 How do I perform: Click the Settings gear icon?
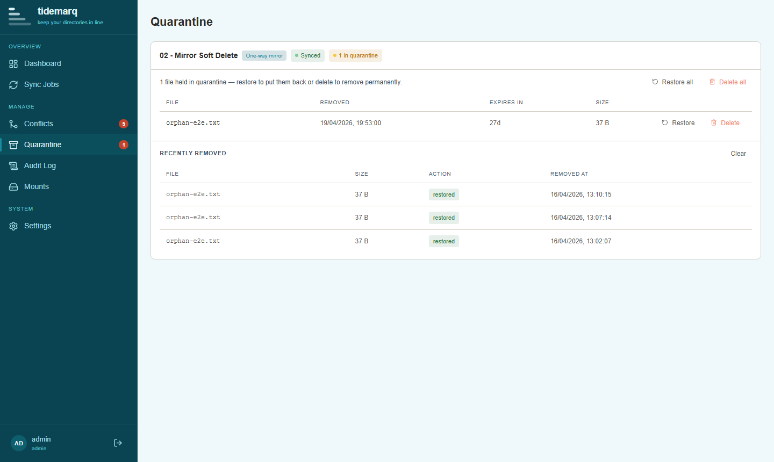tap(13, 226)
